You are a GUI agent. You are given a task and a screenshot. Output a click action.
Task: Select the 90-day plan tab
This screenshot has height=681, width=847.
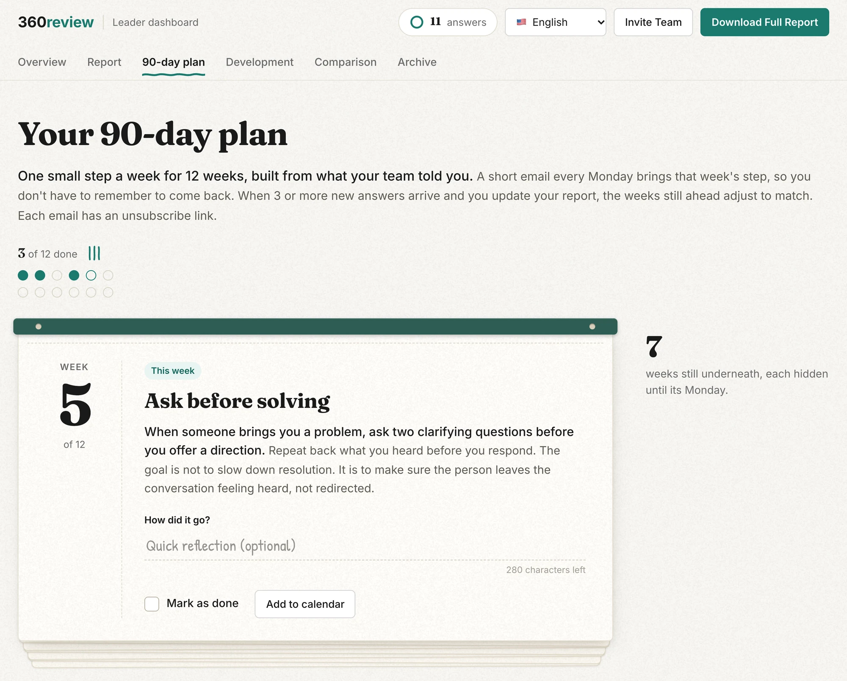click(174, 62)
